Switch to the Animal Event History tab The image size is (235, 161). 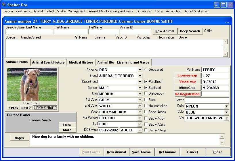pyautogui.click(x=48, y=62)
